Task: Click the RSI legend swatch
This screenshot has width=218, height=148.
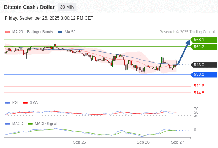Action: tap(7, 103)
